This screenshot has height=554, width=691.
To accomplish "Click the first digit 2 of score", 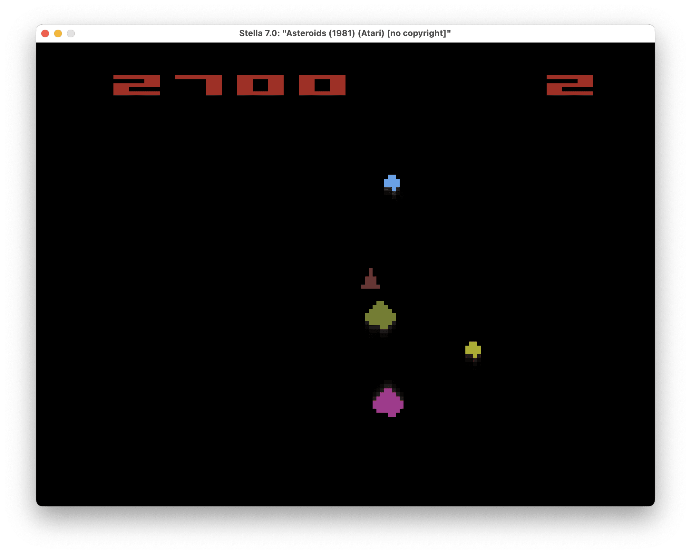I will (136, 85).
